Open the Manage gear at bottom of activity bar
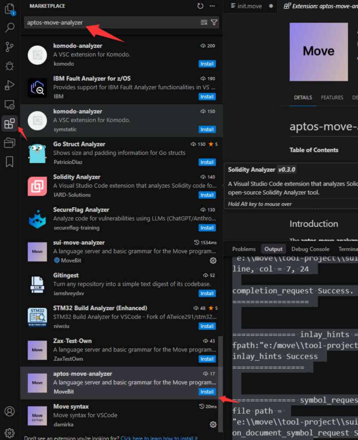358x440 pixels. click(x=10, y=433)
